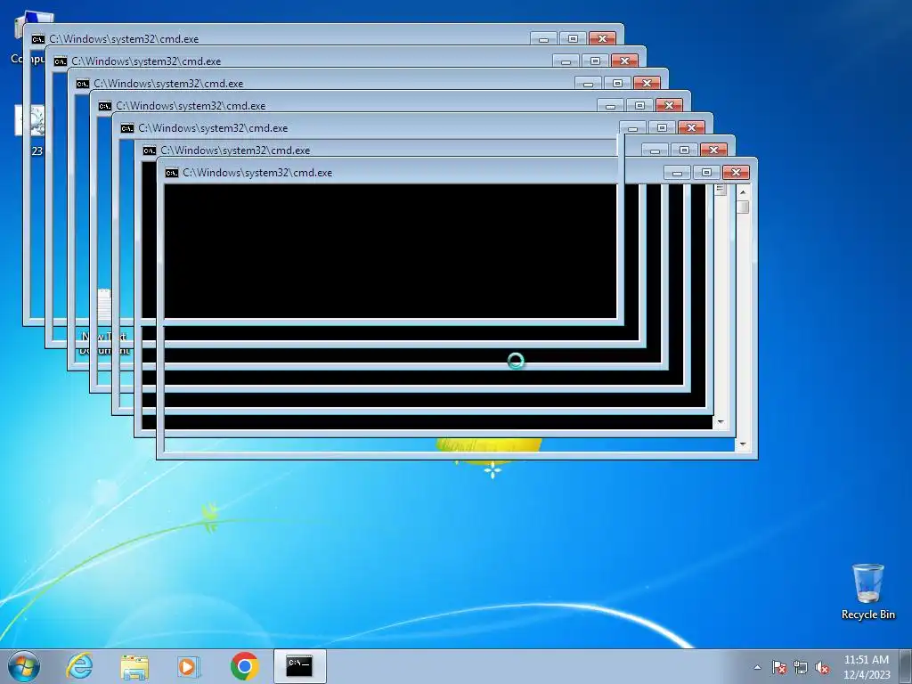Minimize the sixth-from-top cmd.exe window

point(655,150)
